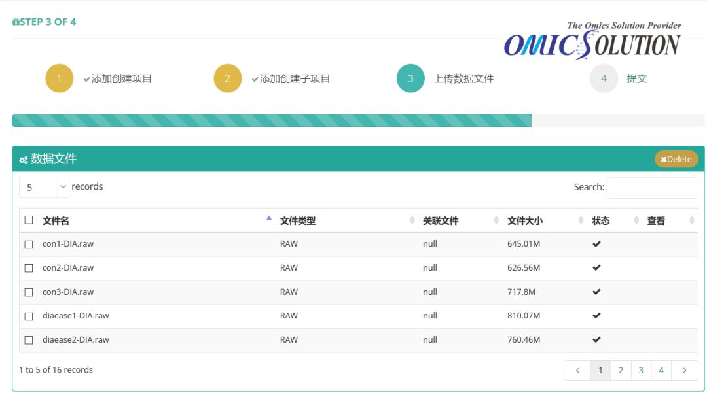Viewport: 707px width, 393px height.
Task: Go to previous page with left chevron
Action: pos(577,371)
